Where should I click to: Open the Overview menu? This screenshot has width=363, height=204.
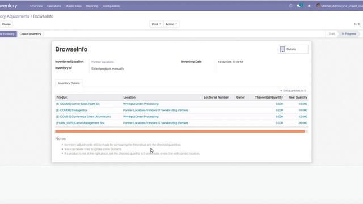(x=36, y=6)
